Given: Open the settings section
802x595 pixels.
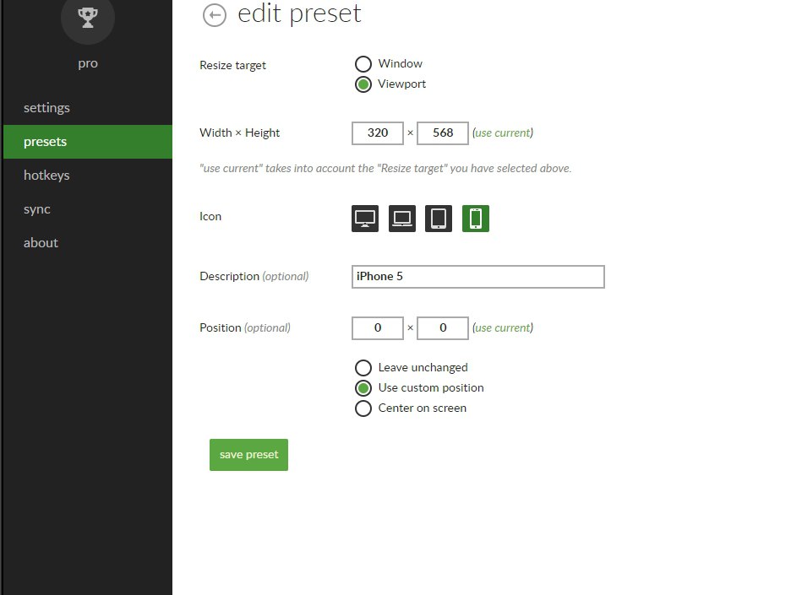Looking at the screenshot, I should coord(88,108).
